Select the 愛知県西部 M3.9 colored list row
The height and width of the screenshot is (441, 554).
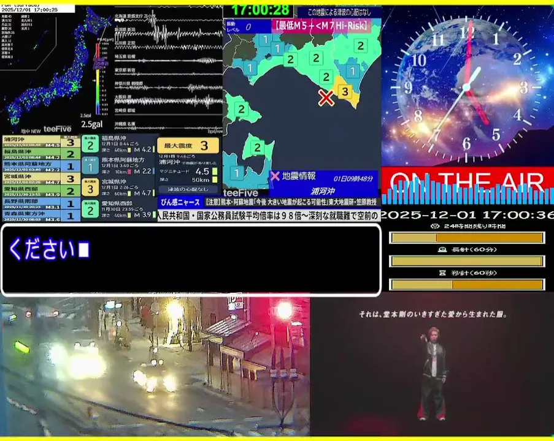coord(41,191)
